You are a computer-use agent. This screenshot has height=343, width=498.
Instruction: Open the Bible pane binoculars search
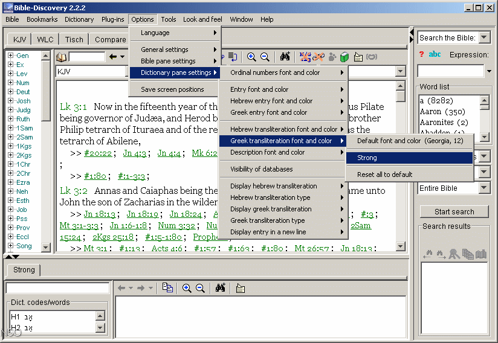[x=285, y=57]
